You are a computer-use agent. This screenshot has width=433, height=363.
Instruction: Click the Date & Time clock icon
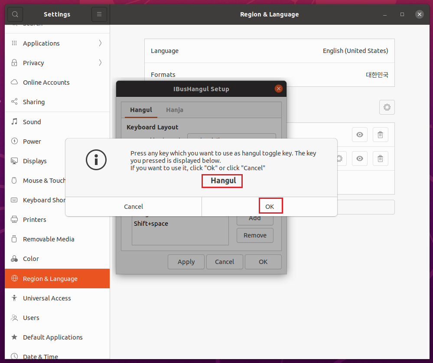(x=14, y=356)
